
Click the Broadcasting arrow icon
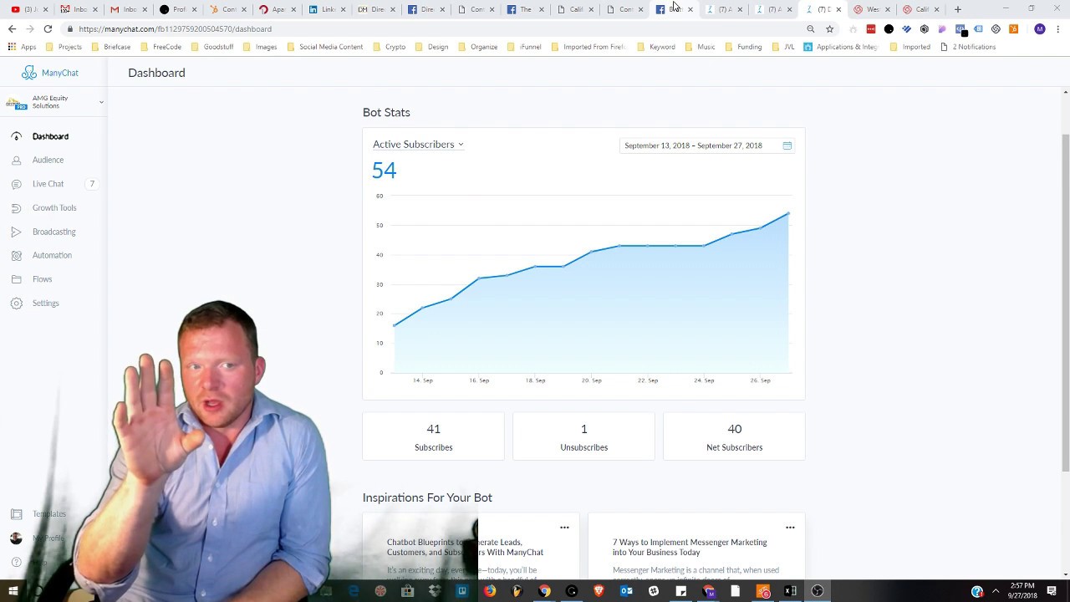tap(16, 232)
